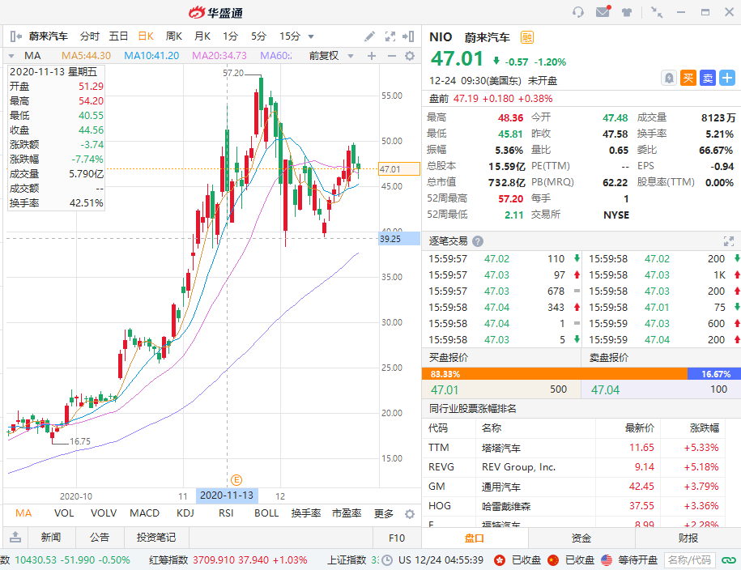This screenshot has height=570, width=741.
Task: Open HOG 哈雷戴维森 stock row
Action: 573,506
